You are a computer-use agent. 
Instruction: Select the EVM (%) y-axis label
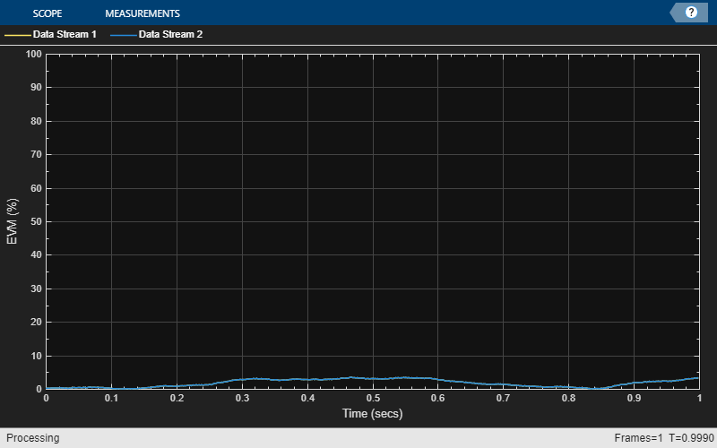(x=13, y=221)
